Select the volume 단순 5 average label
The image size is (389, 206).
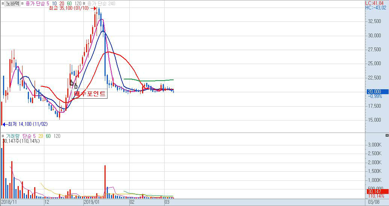pos(29,136)
